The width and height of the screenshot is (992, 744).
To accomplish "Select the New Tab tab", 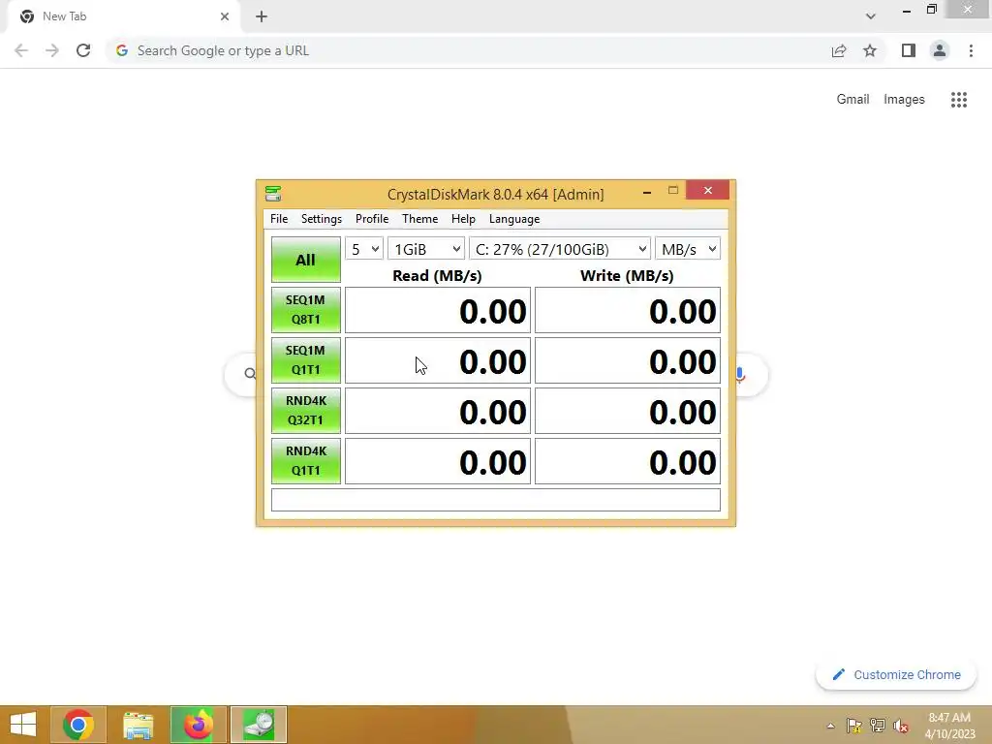I will (123, 16).
